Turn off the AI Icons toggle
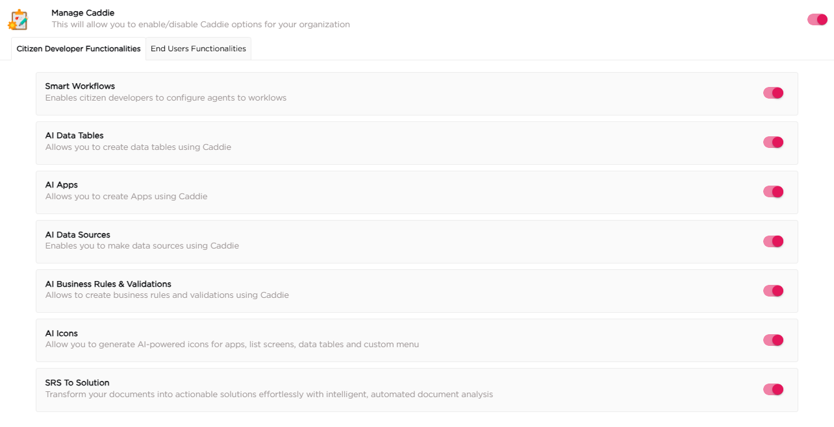 tap(773, 340)
